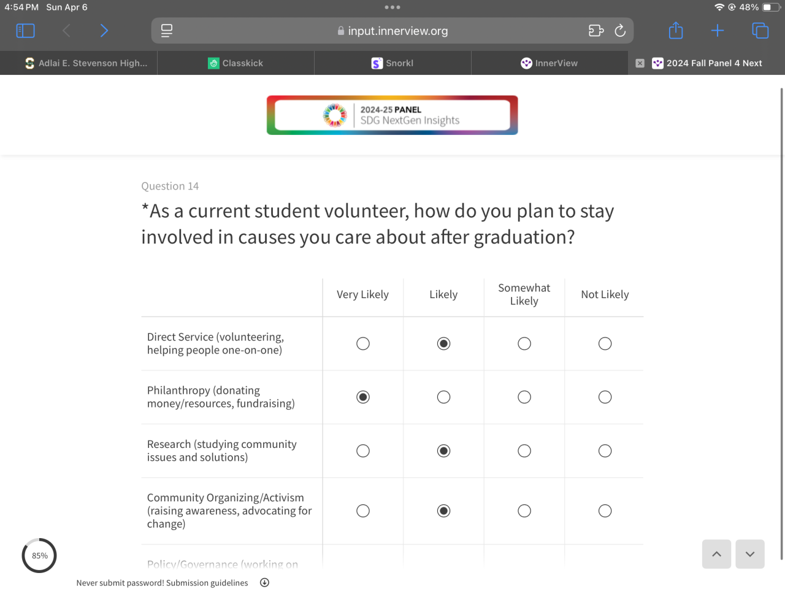
Task: Select Not Likely for Philanthropy
Action: 605,397
